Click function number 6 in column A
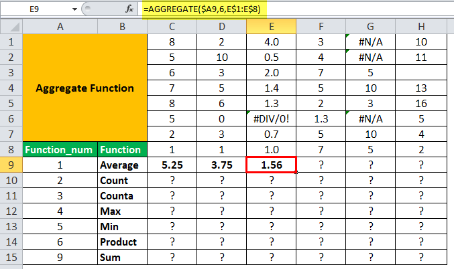The image size is (454, 269). (x=60, y=242)
